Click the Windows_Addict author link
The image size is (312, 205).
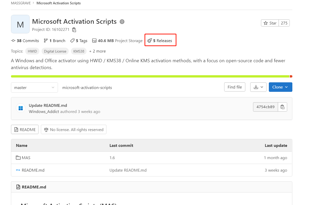(x=44, y=111)
